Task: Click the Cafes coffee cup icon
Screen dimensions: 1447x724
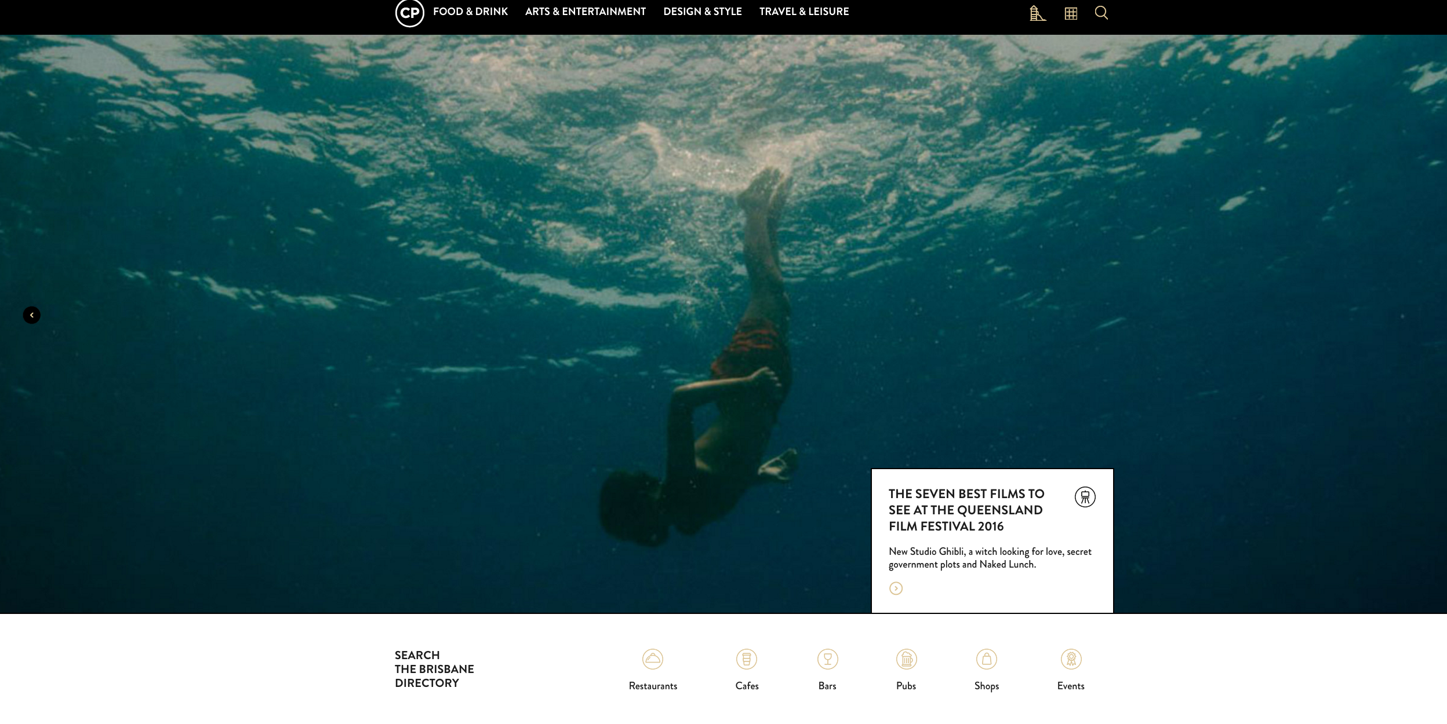Action: tap(747, 658)
